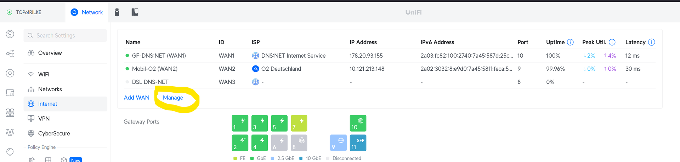This screenshot has height=162, width=680.
Task: Click Peak Util. info icon
Action: 612,42
